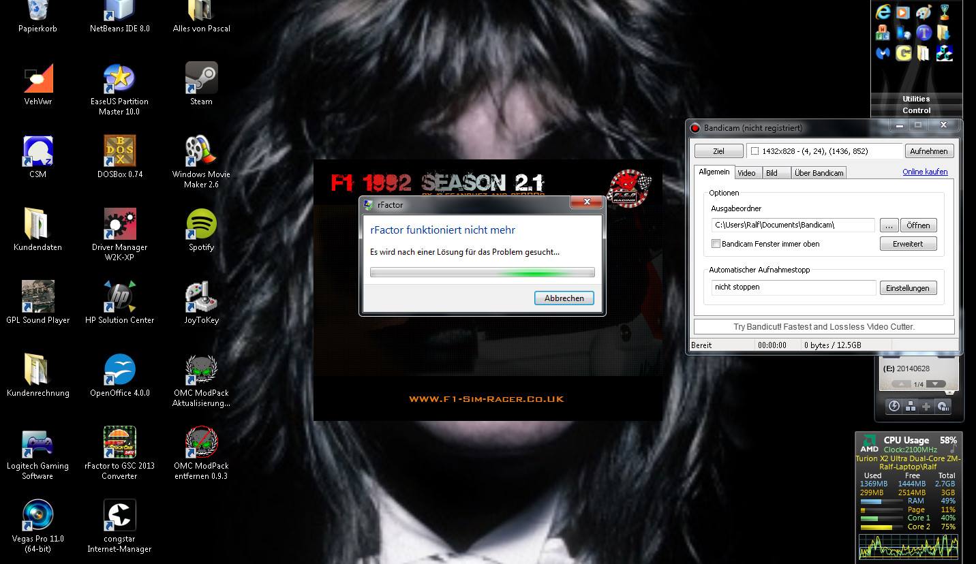Launch JoyToKey from the desktop
Viewport: 976px width, 564px height.
pyautogui.click(x=201, y=298)
